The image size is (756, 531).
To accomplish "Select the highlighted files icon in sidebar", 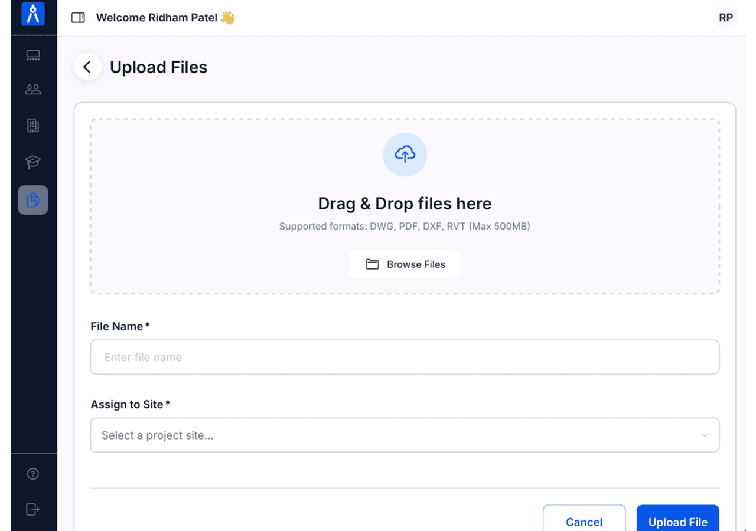I will tap(33, 200).
